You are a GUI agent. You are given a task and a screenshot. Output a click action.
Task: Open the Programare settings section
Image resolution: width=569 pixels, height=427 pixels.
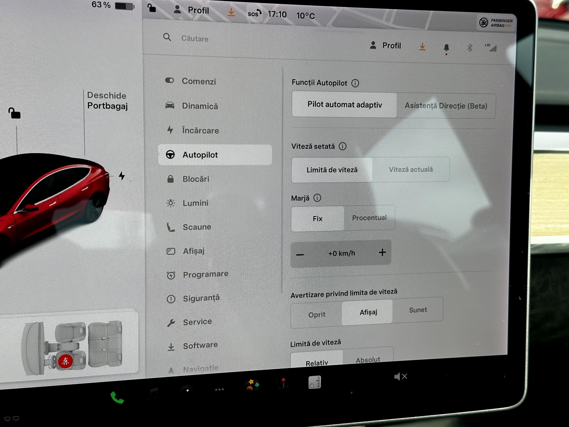pos(197,274)
